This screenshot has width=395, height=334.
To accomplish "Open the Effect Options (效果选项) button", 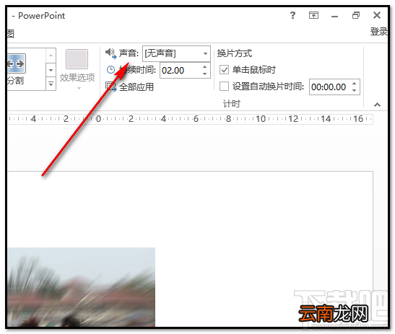I will coord(77,69).
